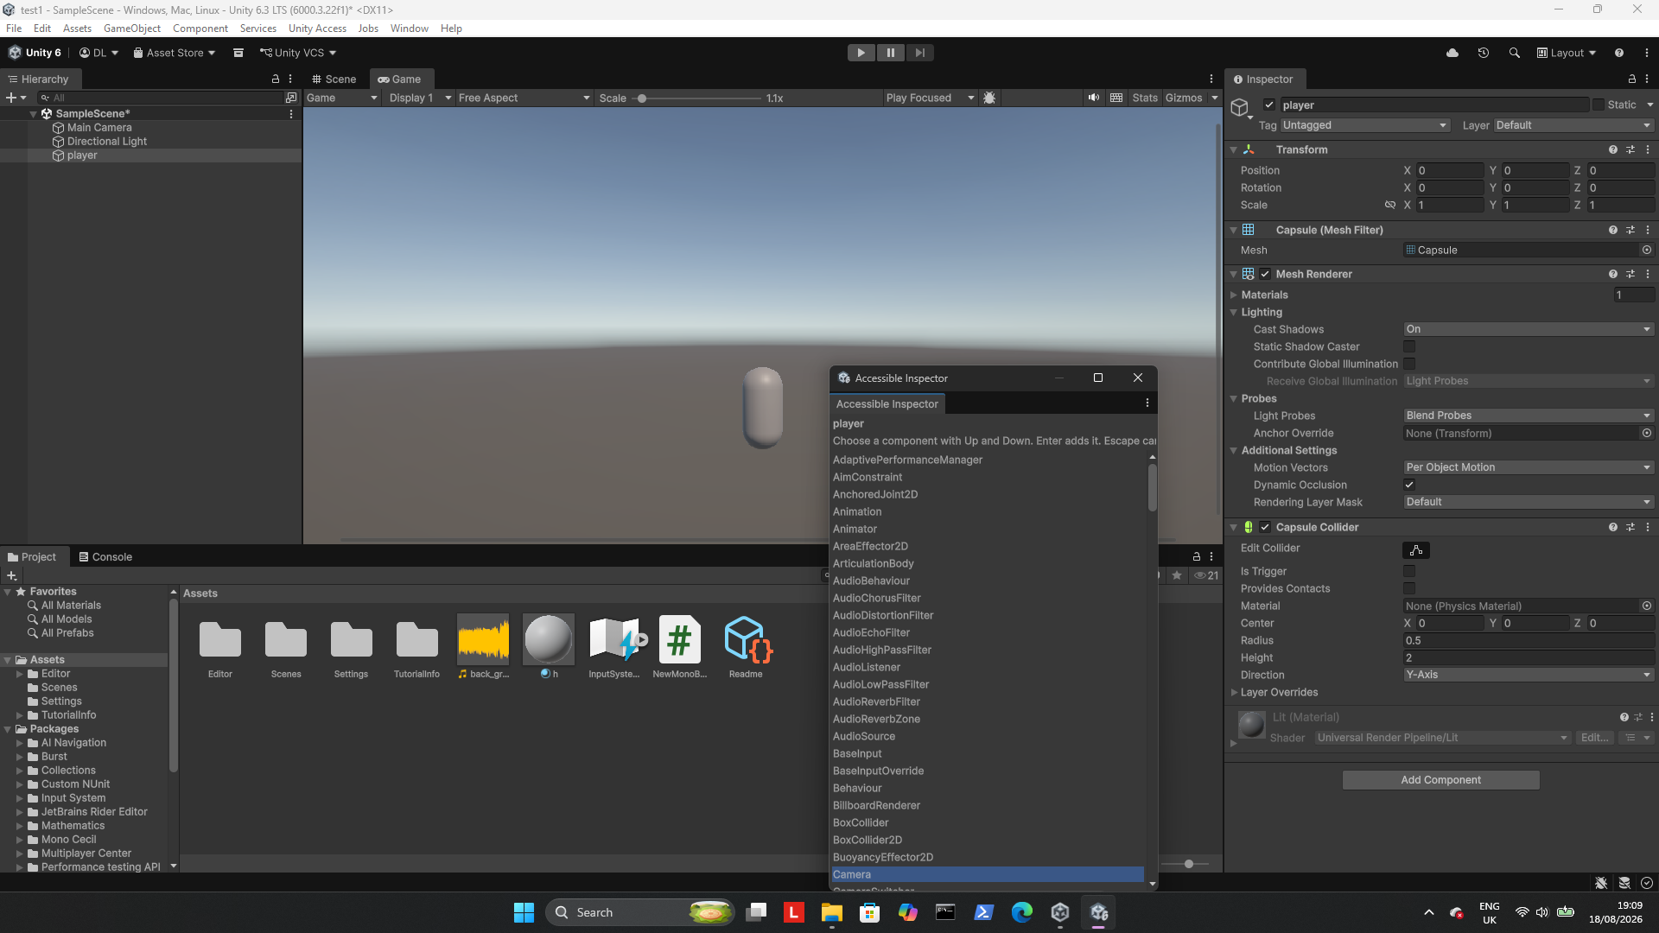The image size is (1659, 933).
Task: Click the Pause button in the toolbar
Action: tap(890, 53)
